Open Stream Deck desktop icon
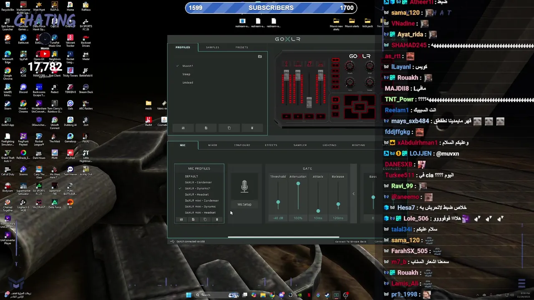 (x=86, y=89)
